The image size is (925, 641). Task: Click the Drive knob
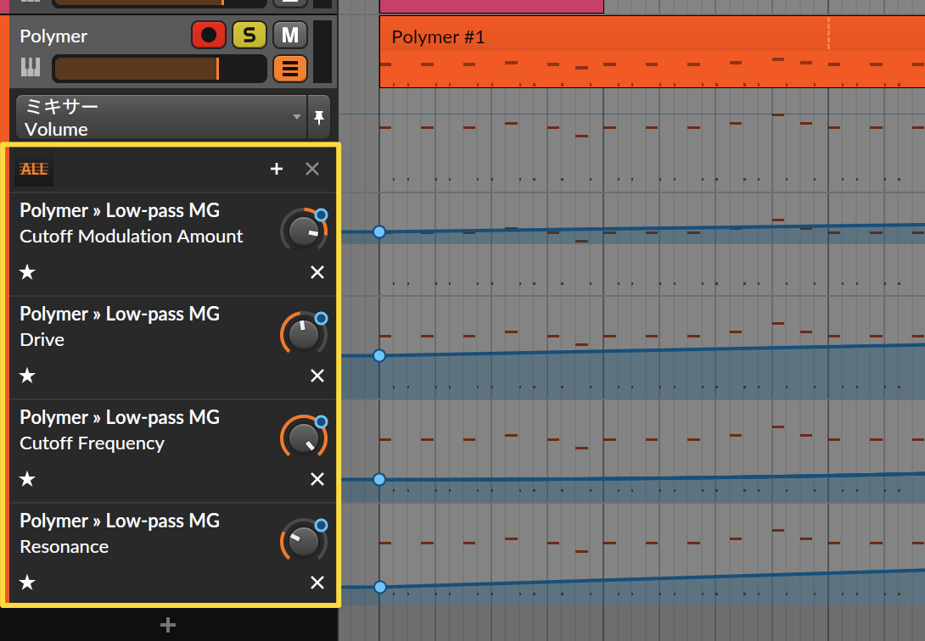303,334
